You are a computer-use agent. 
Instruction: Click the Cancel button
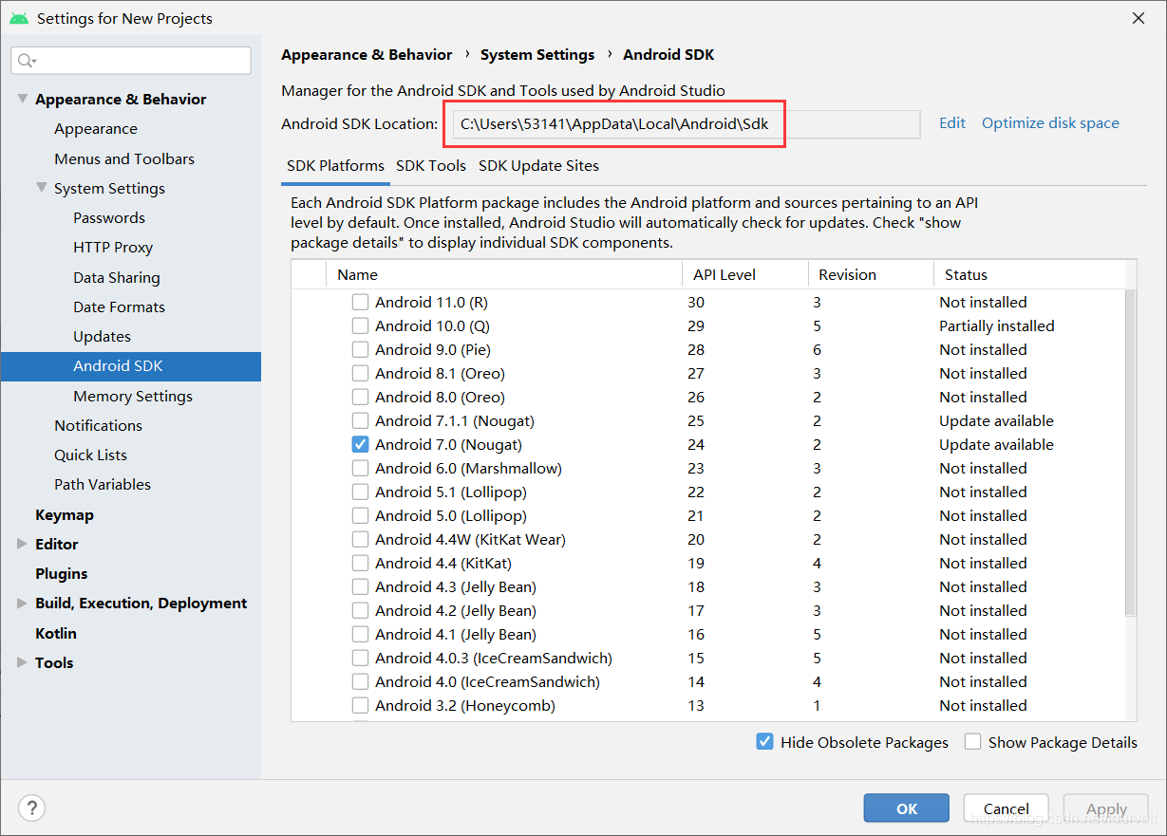(x=1007, y=808)
